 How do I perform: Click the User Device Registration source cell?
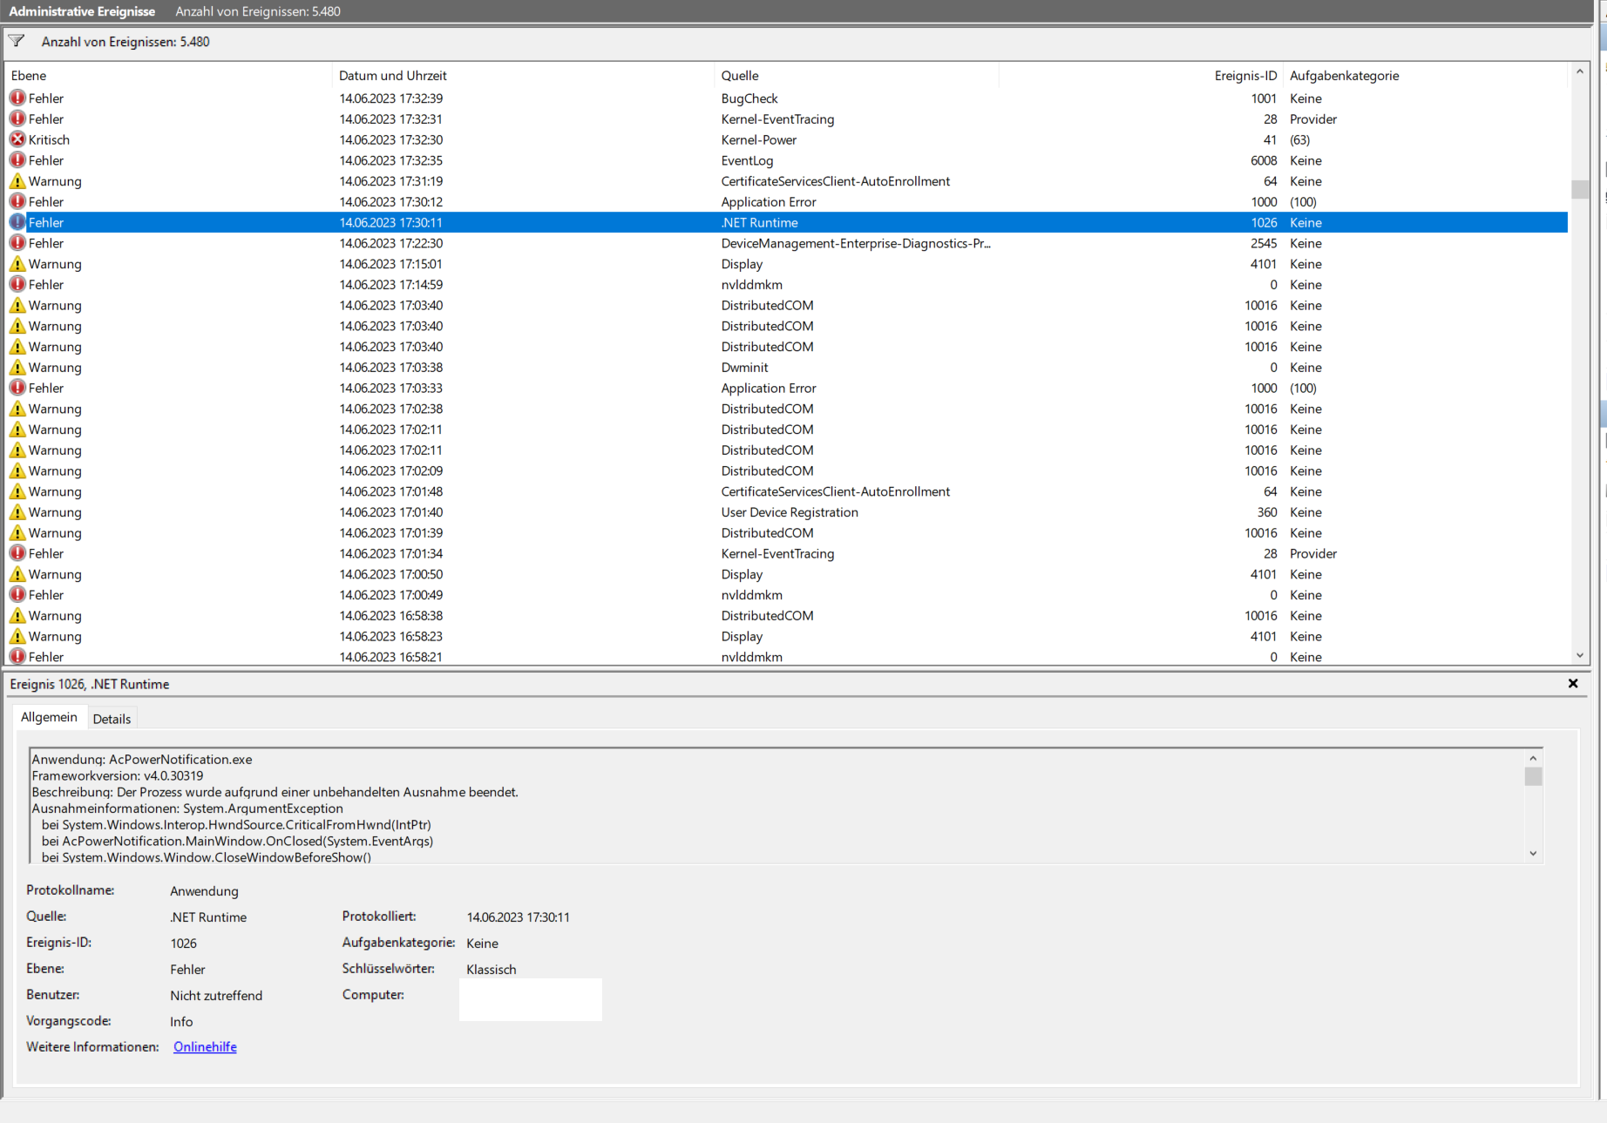tap(790, 512)
